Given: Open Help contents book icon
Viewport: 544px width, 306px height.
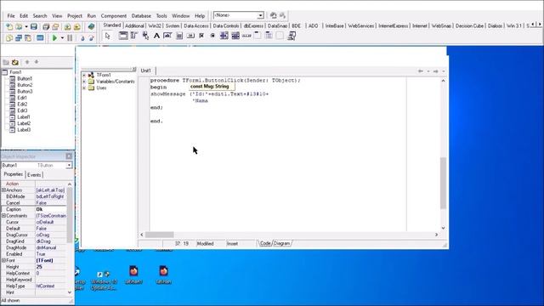Looking at the screenshot, I should click(x=91, y=26).
